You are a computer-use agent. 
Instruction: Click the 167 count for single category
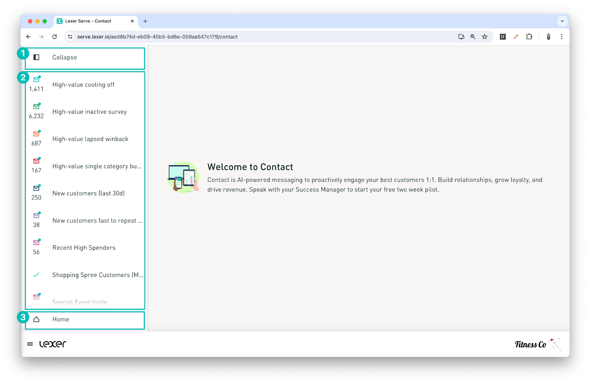[37, 170]
